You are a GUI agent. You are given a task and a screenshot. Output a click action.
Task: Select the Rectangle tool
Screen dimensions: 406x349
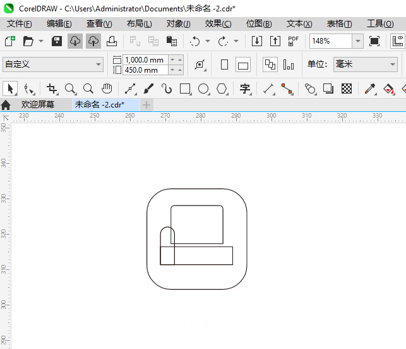click(x=186, y=89)
